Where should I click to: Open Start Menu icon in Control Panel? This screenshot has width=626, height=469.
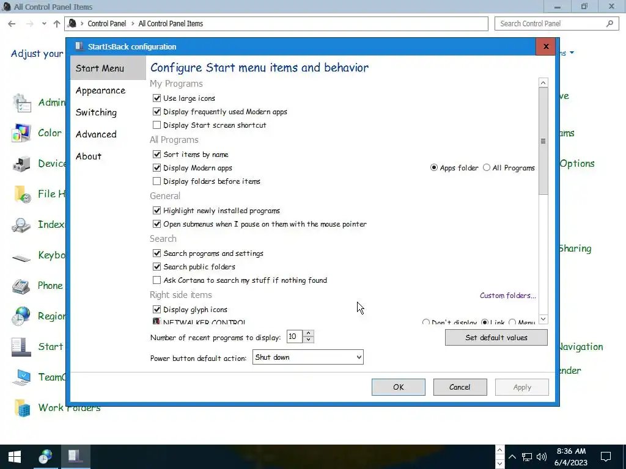click(x=21, y=347)
